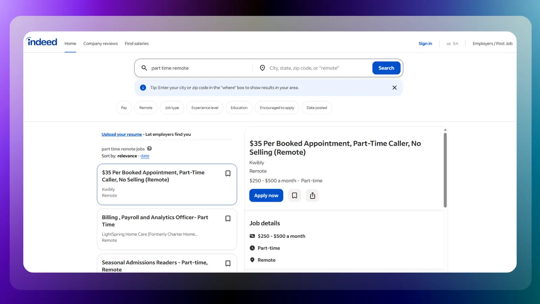Open the Pay filter
Viewport: 540px width, 304px height.
point(124,108)
